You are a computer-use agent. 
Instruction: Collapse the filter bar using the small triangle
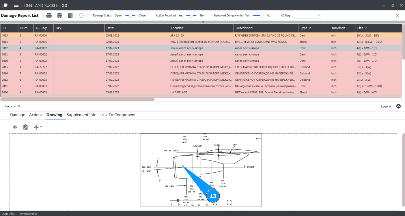[x=203, y=22]
